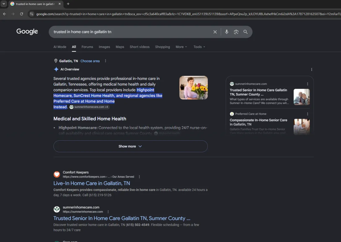Click the browser back arrow
The height and width of the screenshot is (242, 341).
5,14
